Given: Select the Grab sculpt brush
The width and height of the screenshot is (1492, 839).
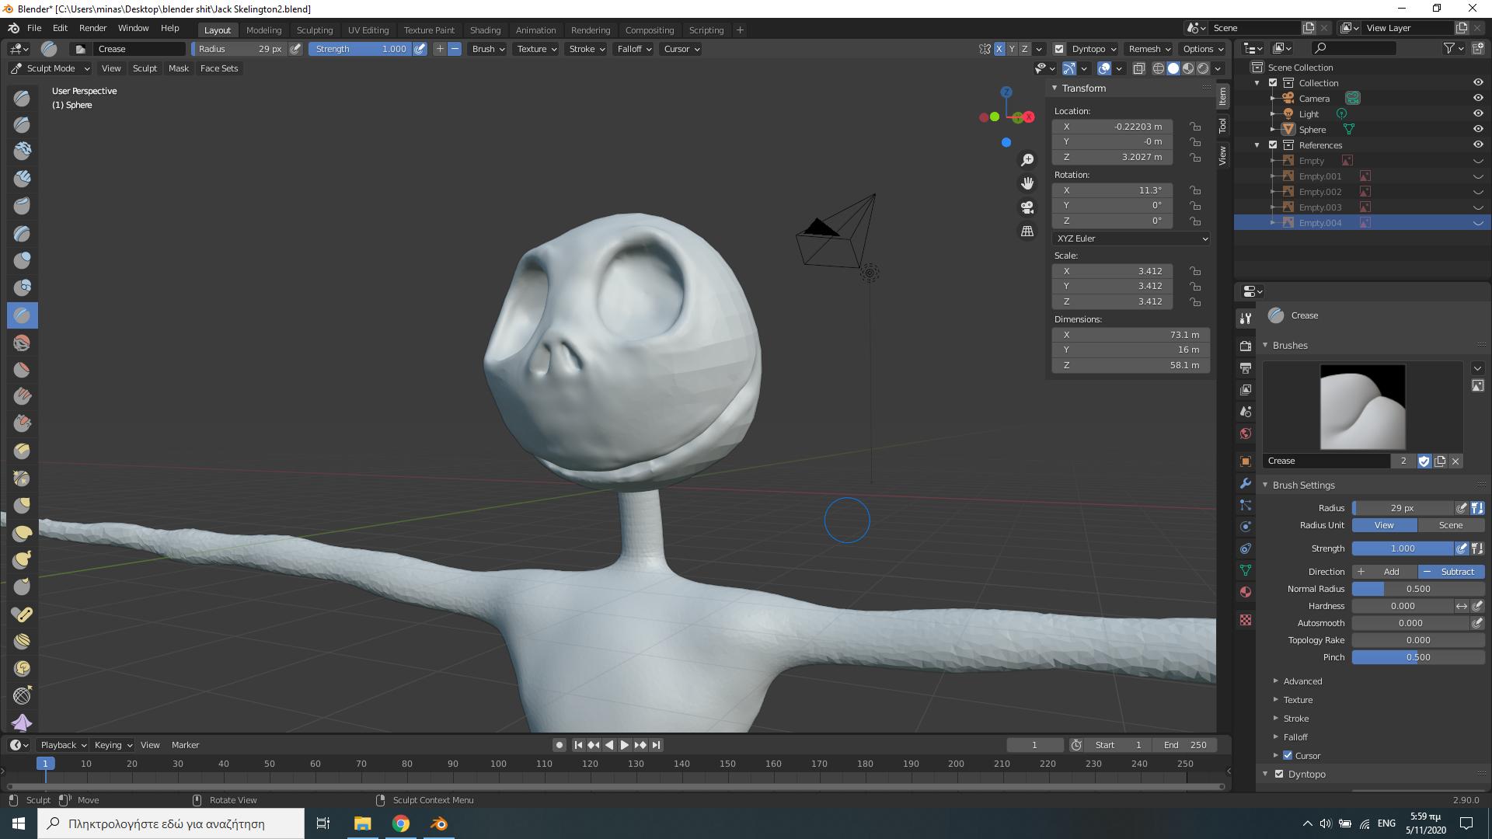Looking at the screenshot, I should coord(22,506).
